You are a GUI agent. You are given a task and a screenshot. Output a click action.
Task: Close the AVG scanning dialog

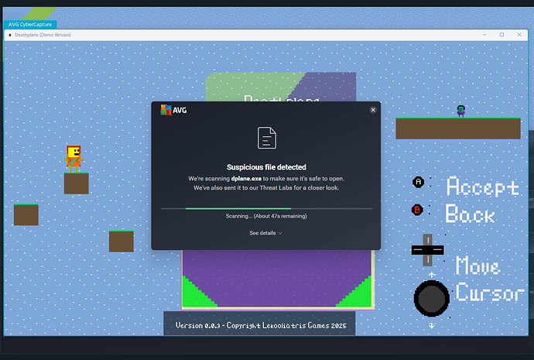(x=373, y=110)
